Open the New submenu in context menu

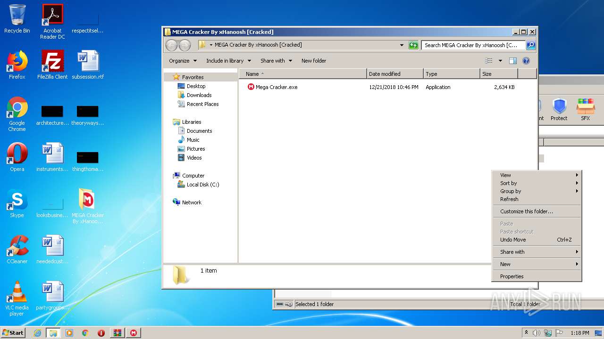[537, 264]
